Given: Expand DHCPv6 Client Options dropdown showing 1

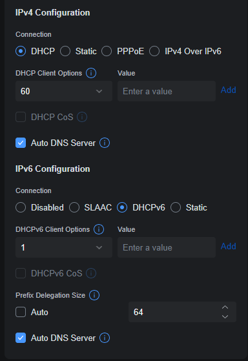Looking at the screenshot, I should coord(64,247).
